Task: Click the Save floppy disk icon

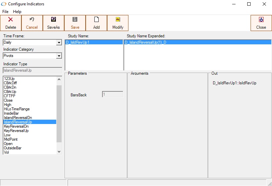Action: pos(75,20)
